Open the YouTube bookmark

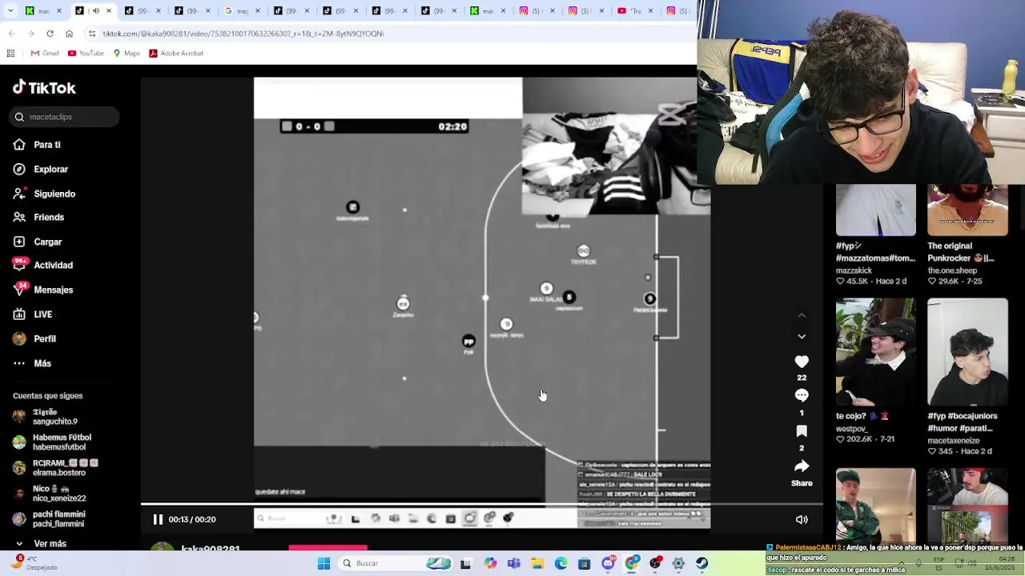click(x=86, y=54)
